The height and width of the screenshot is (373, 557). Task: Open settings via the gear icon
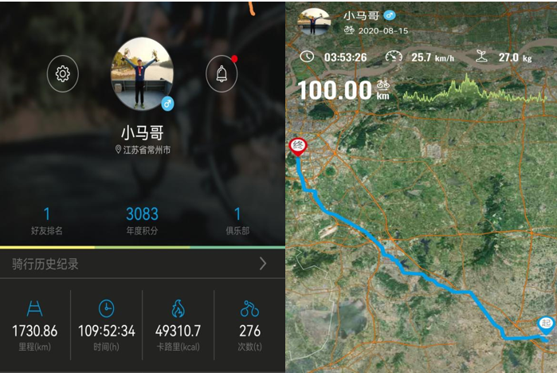62,73
